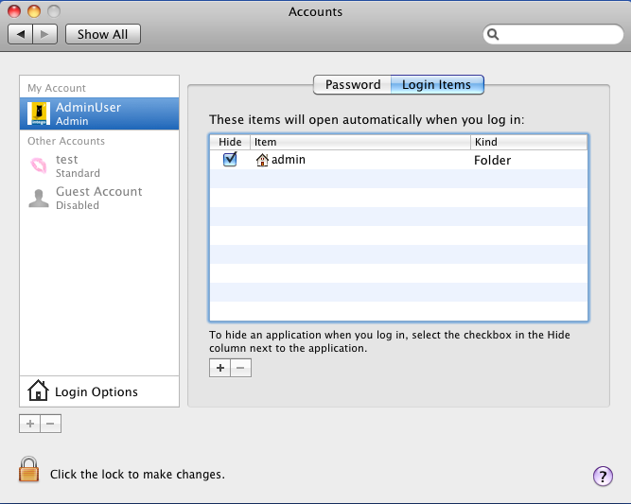Screen dimensions: 631x504
Task: Delete user account with minus button
Action: point(50,424)
